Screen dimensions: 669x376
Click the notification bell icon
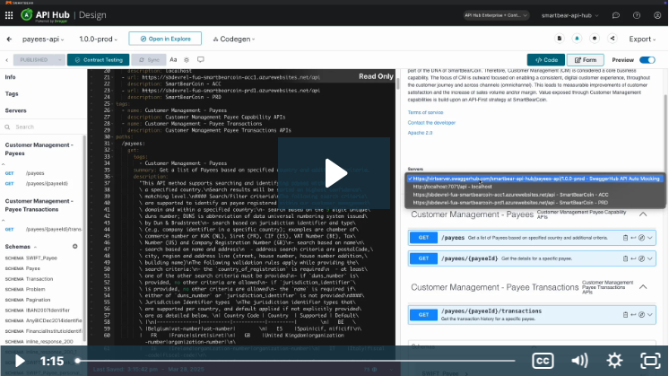point(577,39)
